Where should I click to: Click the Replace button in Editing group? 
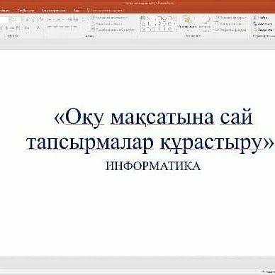coord(263,24)
